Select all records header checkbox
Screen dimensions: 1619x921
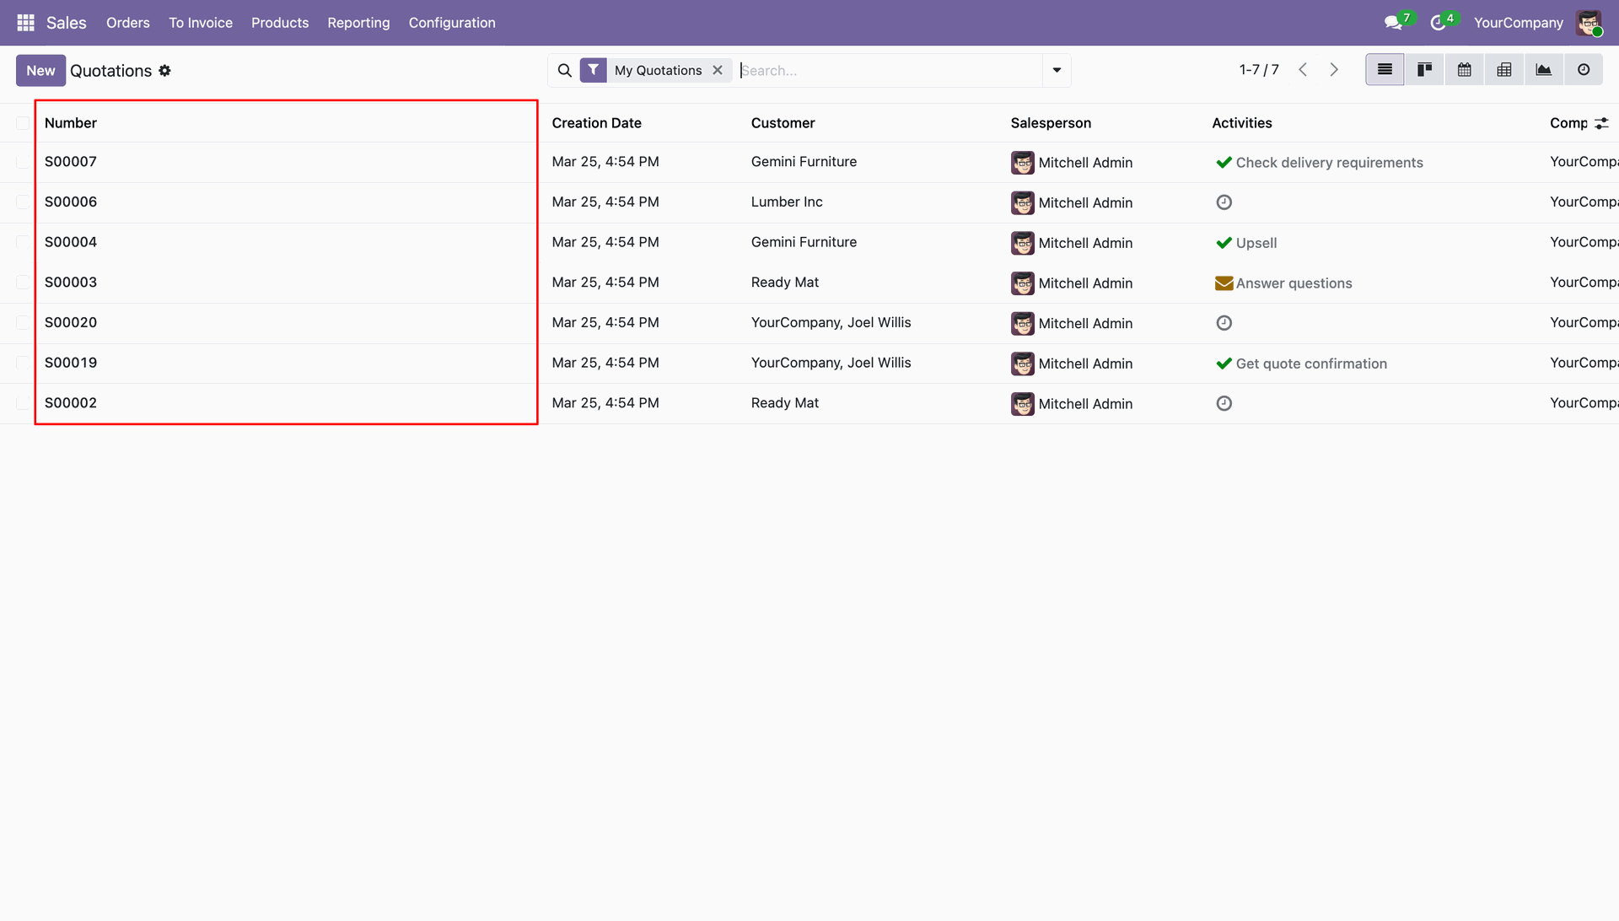pyautogui.click(x=23, y=123)
